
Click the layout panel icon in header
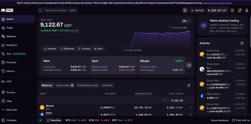click(x=185, y=10)
